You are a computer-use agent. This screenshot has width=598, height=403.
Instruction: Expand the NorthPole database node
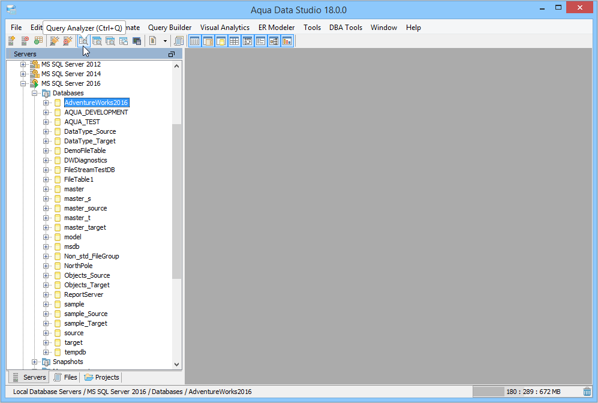click(46, 266)
